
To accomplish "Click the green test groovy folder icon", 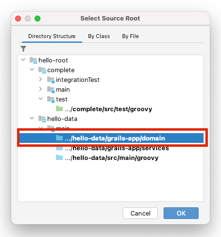I will 59,109.
